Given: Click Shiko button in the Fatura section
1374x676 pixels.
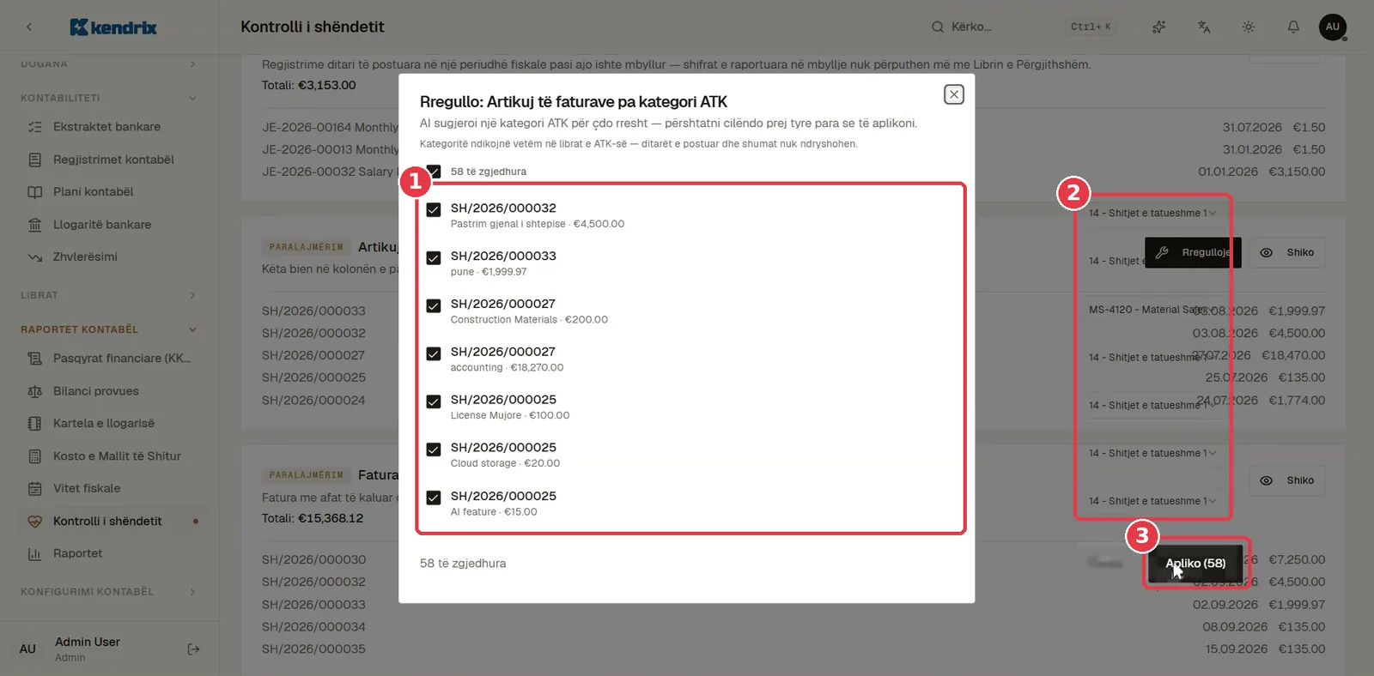Looking at the screenshot, I should point(1286,480).
